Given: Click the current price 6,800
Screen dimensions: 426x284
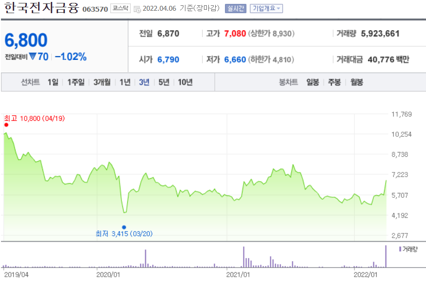Looking at the screenshot, I should coord(26,40).
